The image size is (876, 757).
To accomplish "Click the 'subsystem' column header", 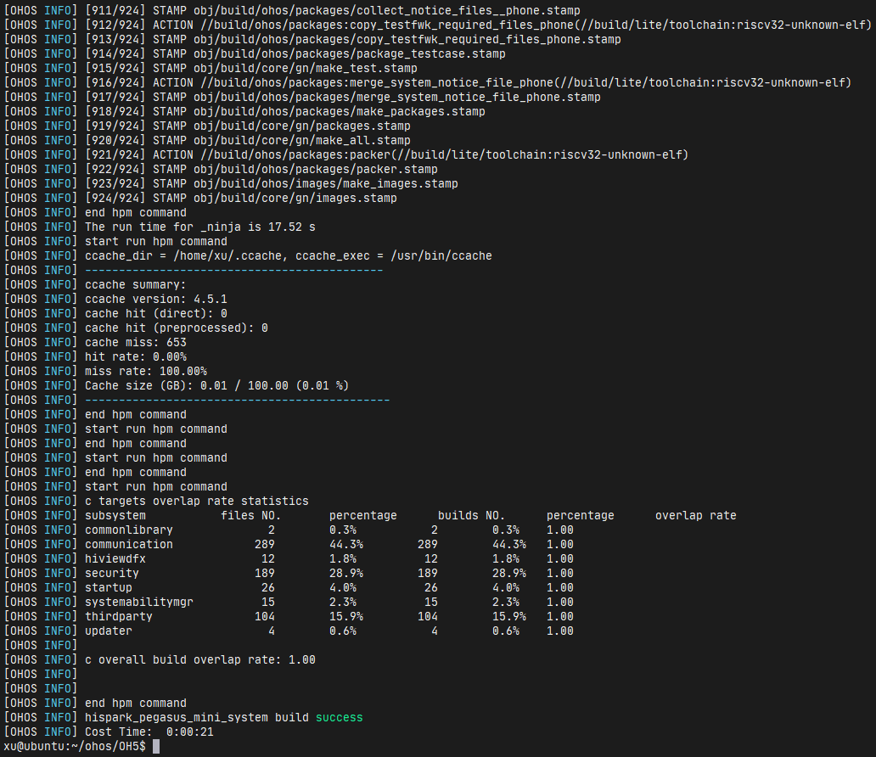I will (115, 515).
